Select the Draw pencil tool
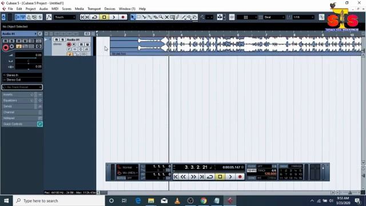Screen dimensions: 366x206 pos(178,17)
